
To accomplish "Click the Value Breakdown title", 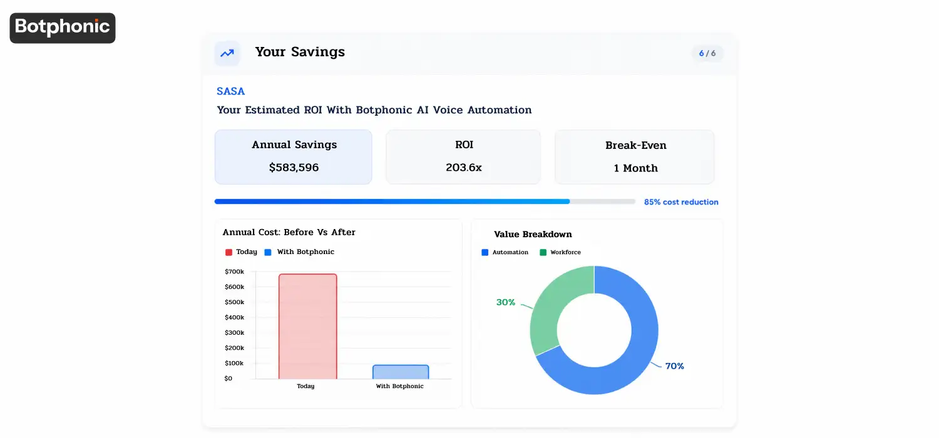I will [x=533, y=235].
